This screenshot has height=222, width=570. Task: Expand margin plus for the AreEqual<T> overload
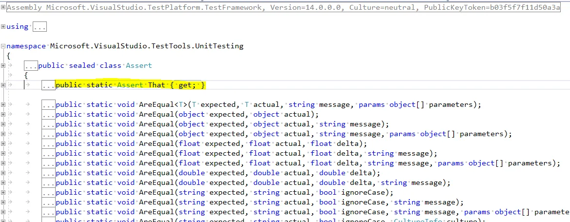pyautogui.click(x=3, y=104)
